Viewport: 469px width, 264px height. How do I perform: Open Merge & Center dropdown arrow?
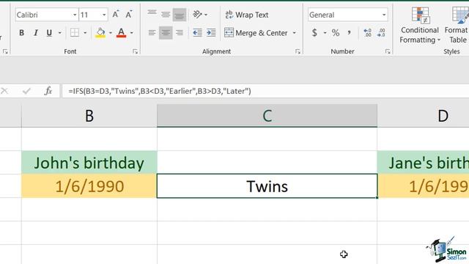295,32
